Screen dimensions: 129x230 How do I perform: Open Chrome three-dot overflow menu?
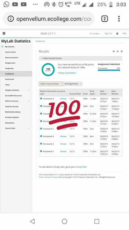point(119,19)
